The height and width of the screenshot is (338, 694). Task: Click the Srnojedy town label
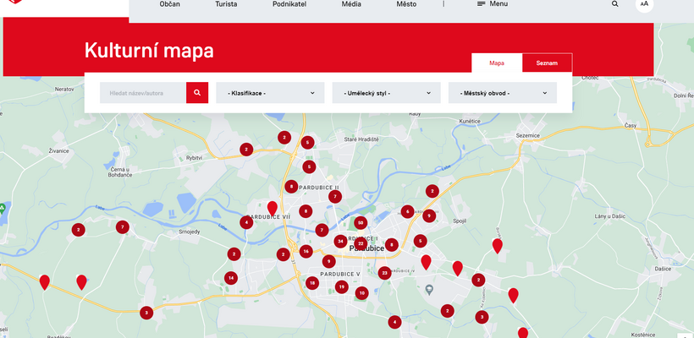click(x=190, y=232)
